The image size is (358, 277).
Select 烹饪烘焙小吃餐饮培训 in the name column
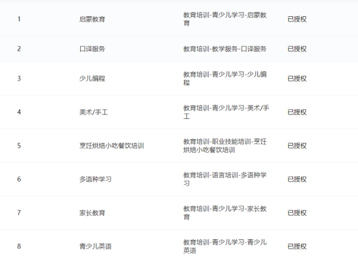[112, 146]
